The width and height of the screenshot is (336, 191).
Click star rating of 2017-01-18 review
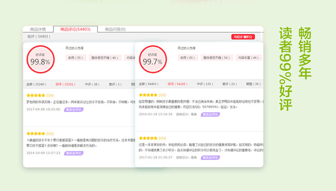click(x=148, y=138)
